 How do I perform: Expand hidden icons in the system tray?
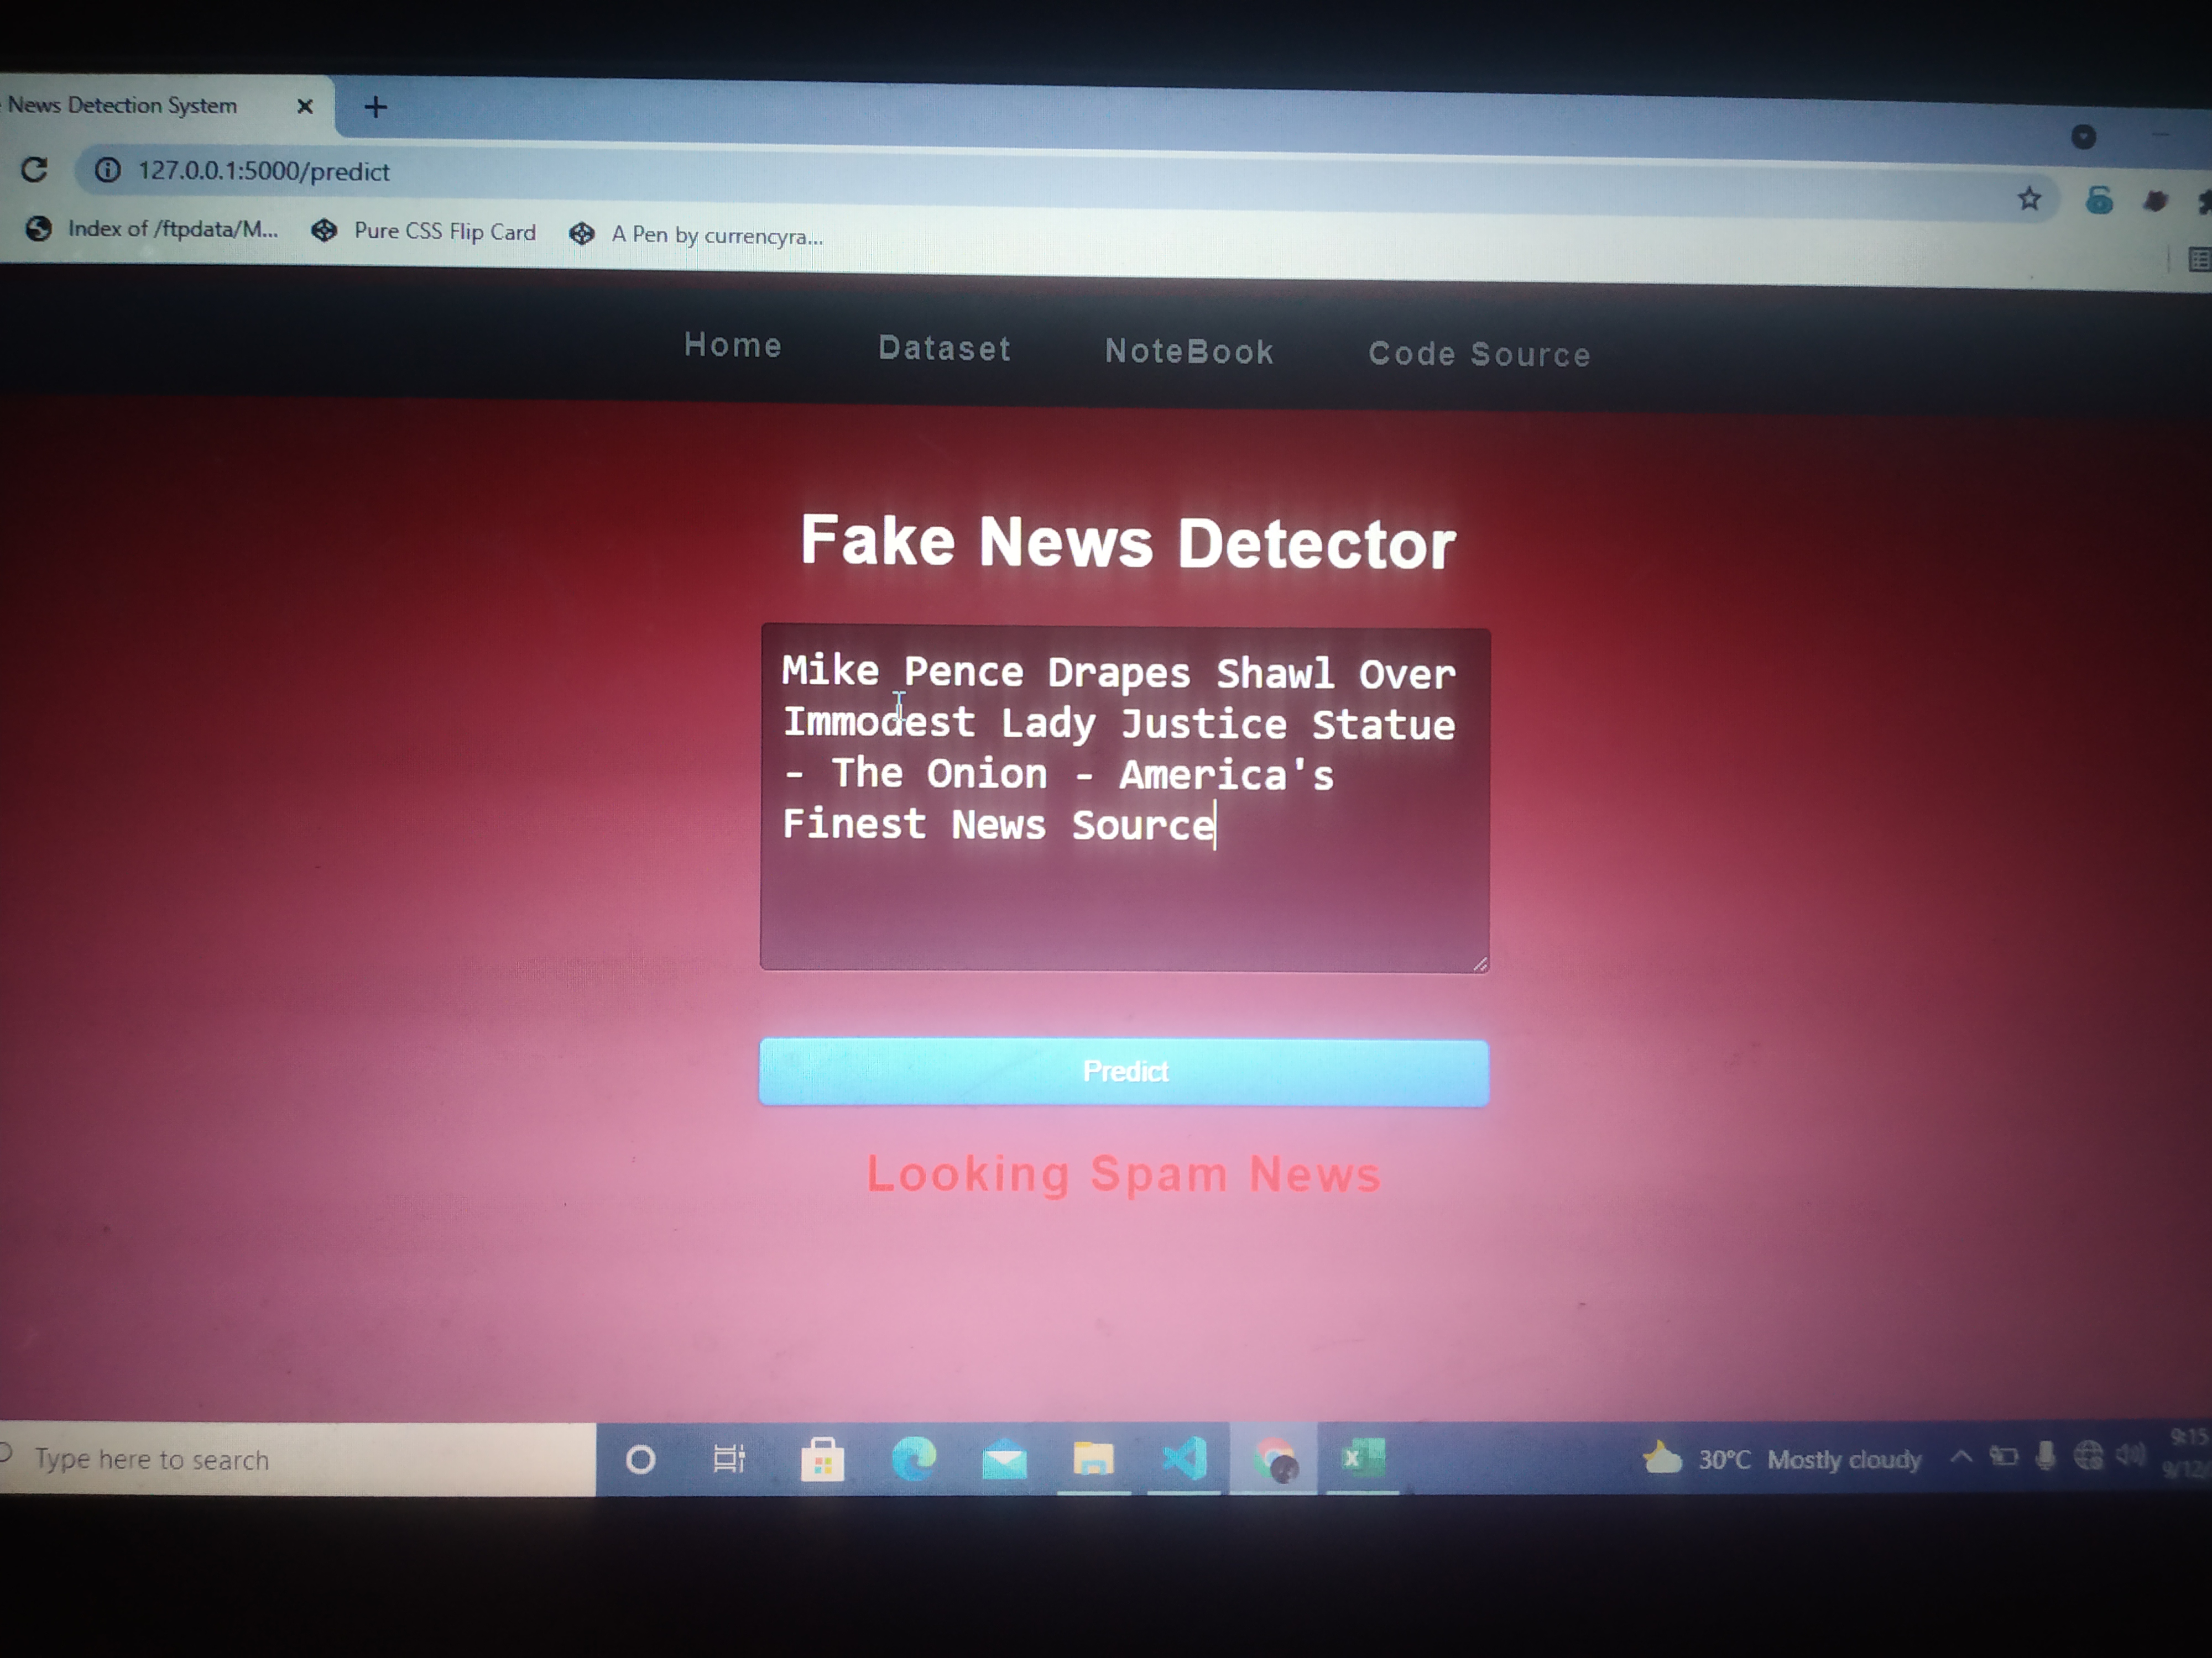(1961, 1455)
